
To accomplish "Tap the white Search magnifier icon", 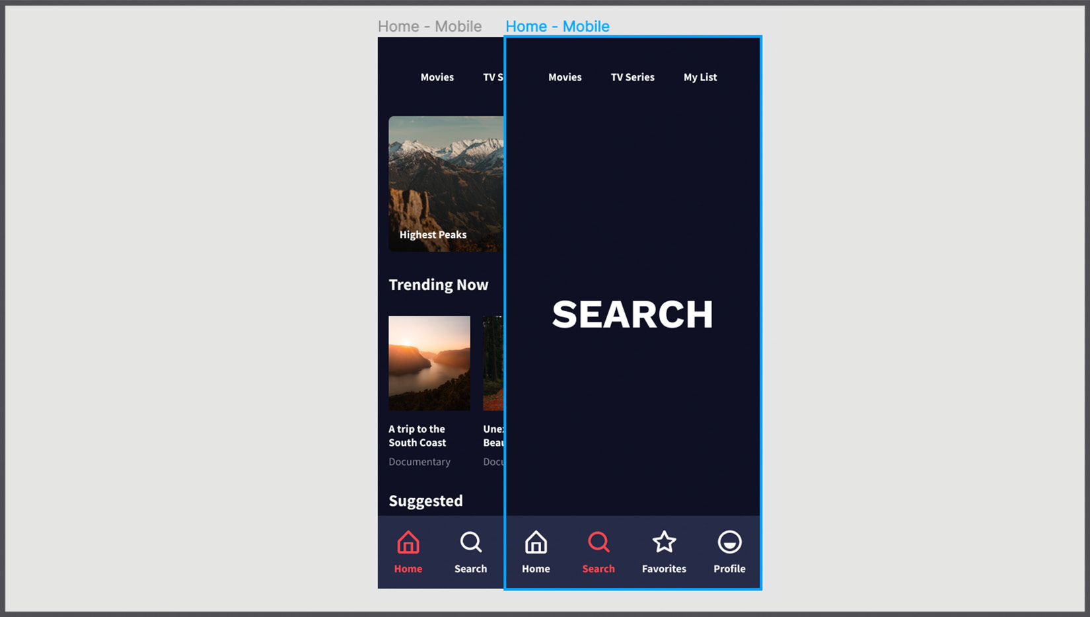I will 470,542.
